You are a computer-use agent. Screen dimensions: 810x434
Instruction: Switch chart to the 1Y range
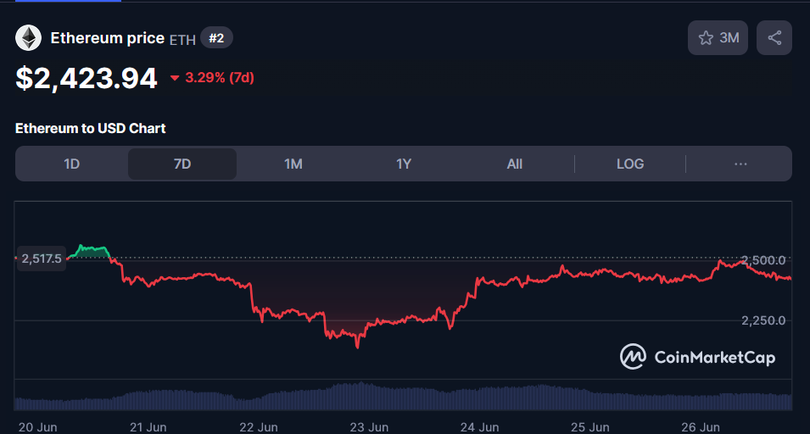[x=404, y=164]
